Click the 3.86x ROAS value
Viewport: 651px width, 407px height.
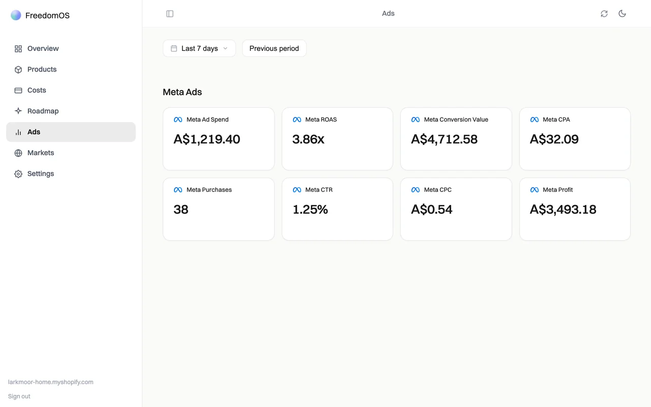point(308,139)
